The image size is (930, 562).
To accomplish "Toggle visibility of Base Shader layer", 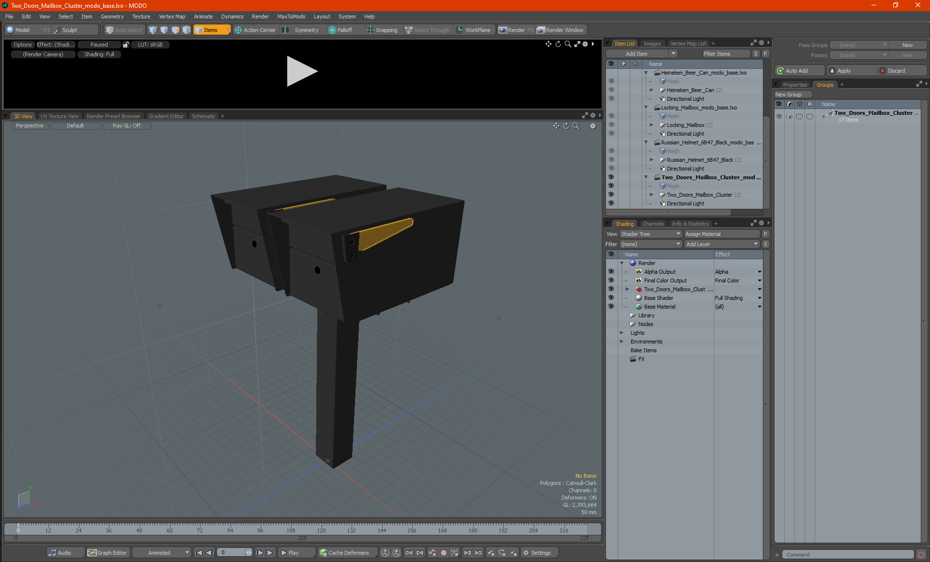I will [x=611, y=298].
